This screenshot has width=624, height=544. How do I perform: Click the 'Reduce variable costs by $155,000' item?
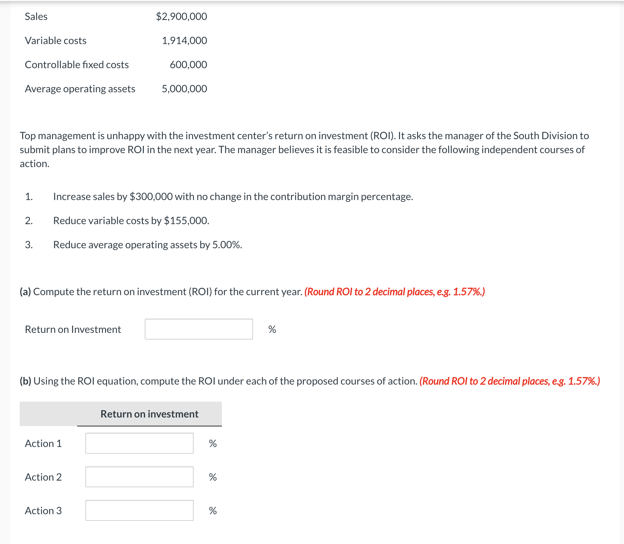[x=131, y=221]
